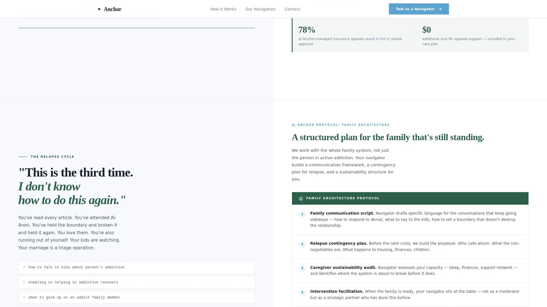This screenshot has width=547, height=307.
Task: Click the 'additional cost for appeals support' description
Action: [x=469, y=41]
